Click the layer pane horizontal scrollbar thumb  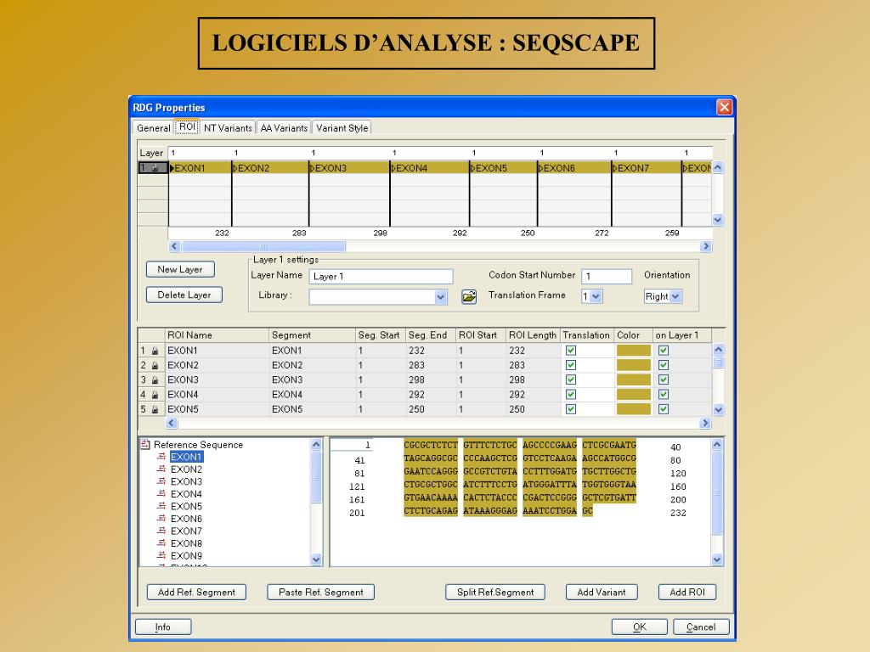(x=263, y=246)
